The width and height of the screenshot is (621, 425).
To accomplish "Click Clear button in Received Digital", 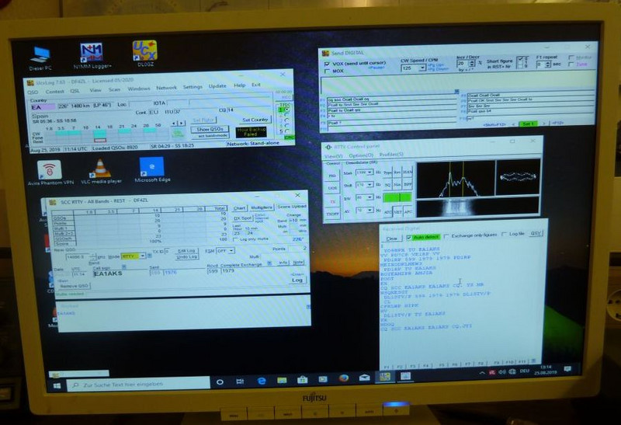I will [392, 239].
